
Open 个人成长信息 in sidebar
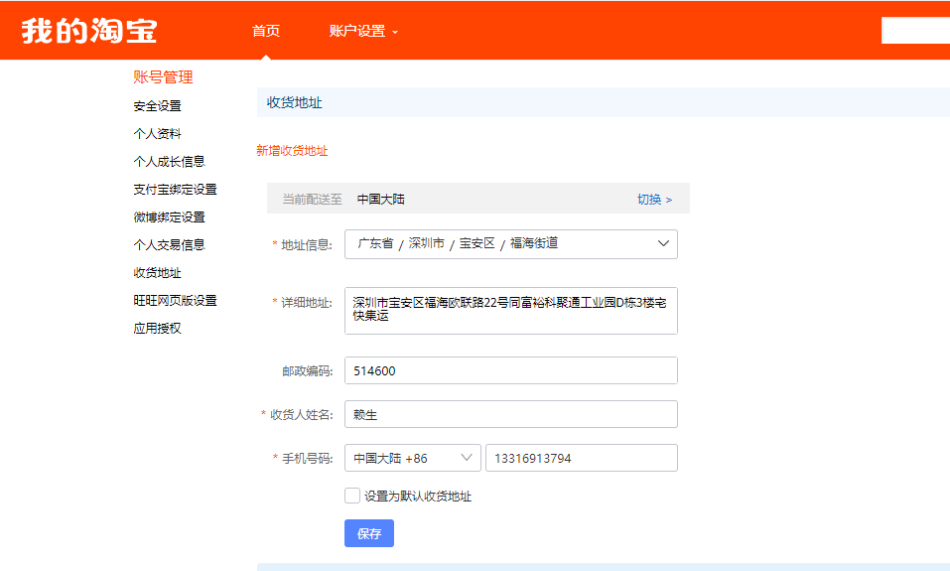169,162
